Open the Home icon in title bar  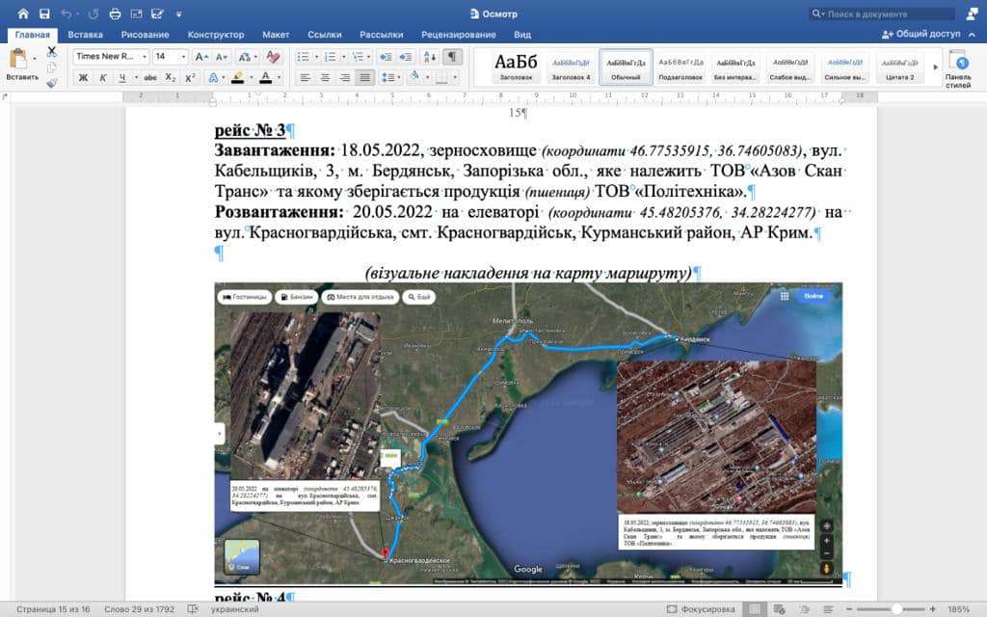coord(23,13)
